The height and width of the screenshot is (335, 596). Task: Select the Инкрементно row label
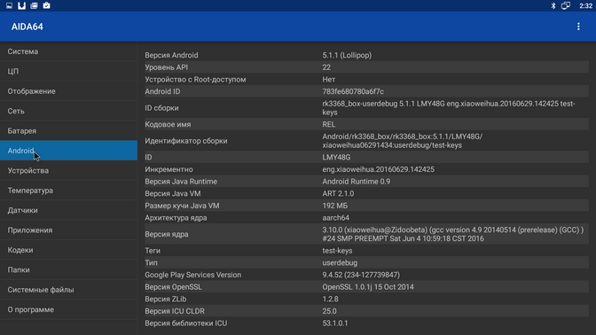coord(169,169)
